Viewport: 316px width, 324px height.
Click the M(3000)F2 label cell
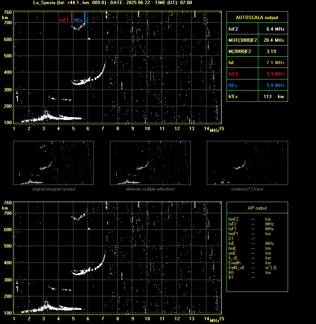(x=243, y=51)
